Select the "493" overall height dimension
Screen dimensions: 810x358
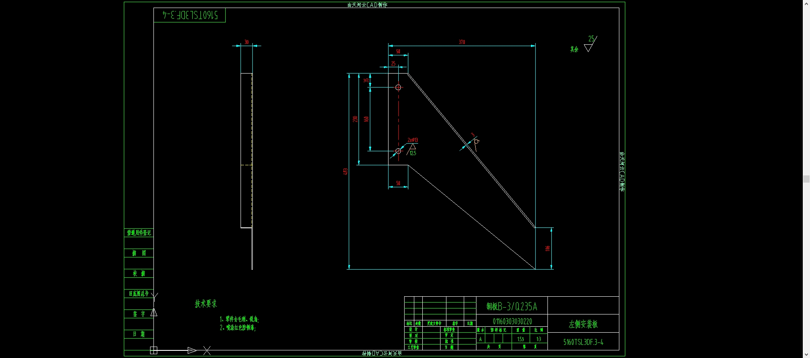click(x=345, y=171)
